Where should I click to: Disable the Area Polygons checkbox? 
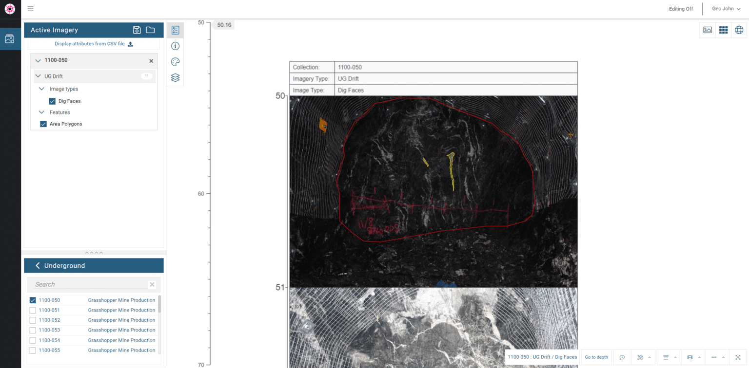pyautogui.click(x=43, y=124)
